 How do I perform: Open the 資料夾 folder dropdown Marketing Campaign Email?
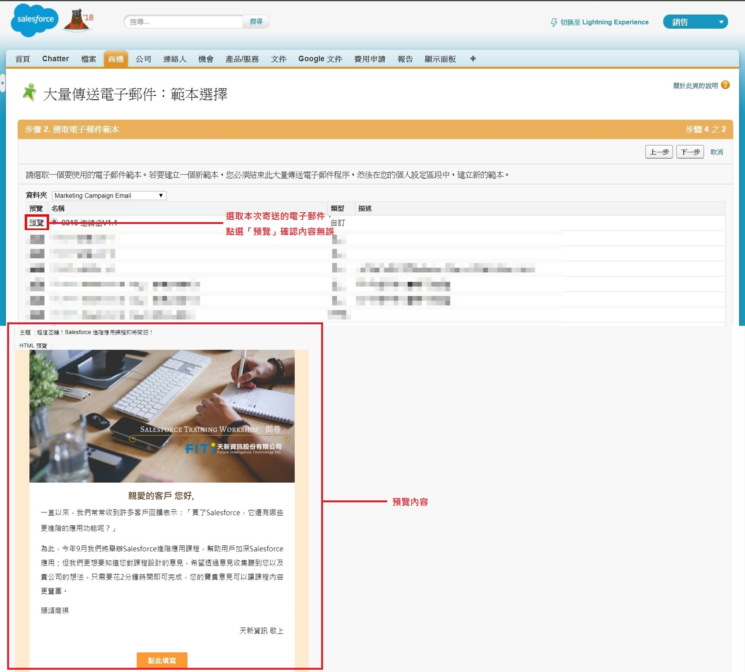pos(108,195)
